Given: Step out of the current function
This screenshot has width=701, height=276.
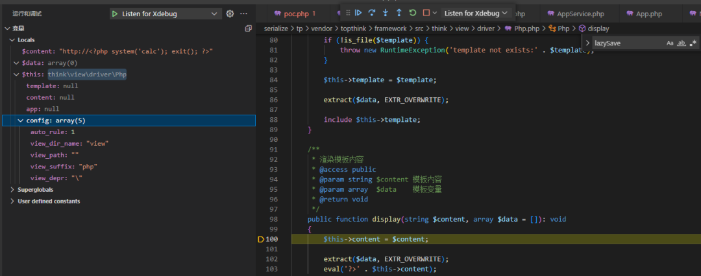Looking at the screenshot, I should click(x=399, y=13).
